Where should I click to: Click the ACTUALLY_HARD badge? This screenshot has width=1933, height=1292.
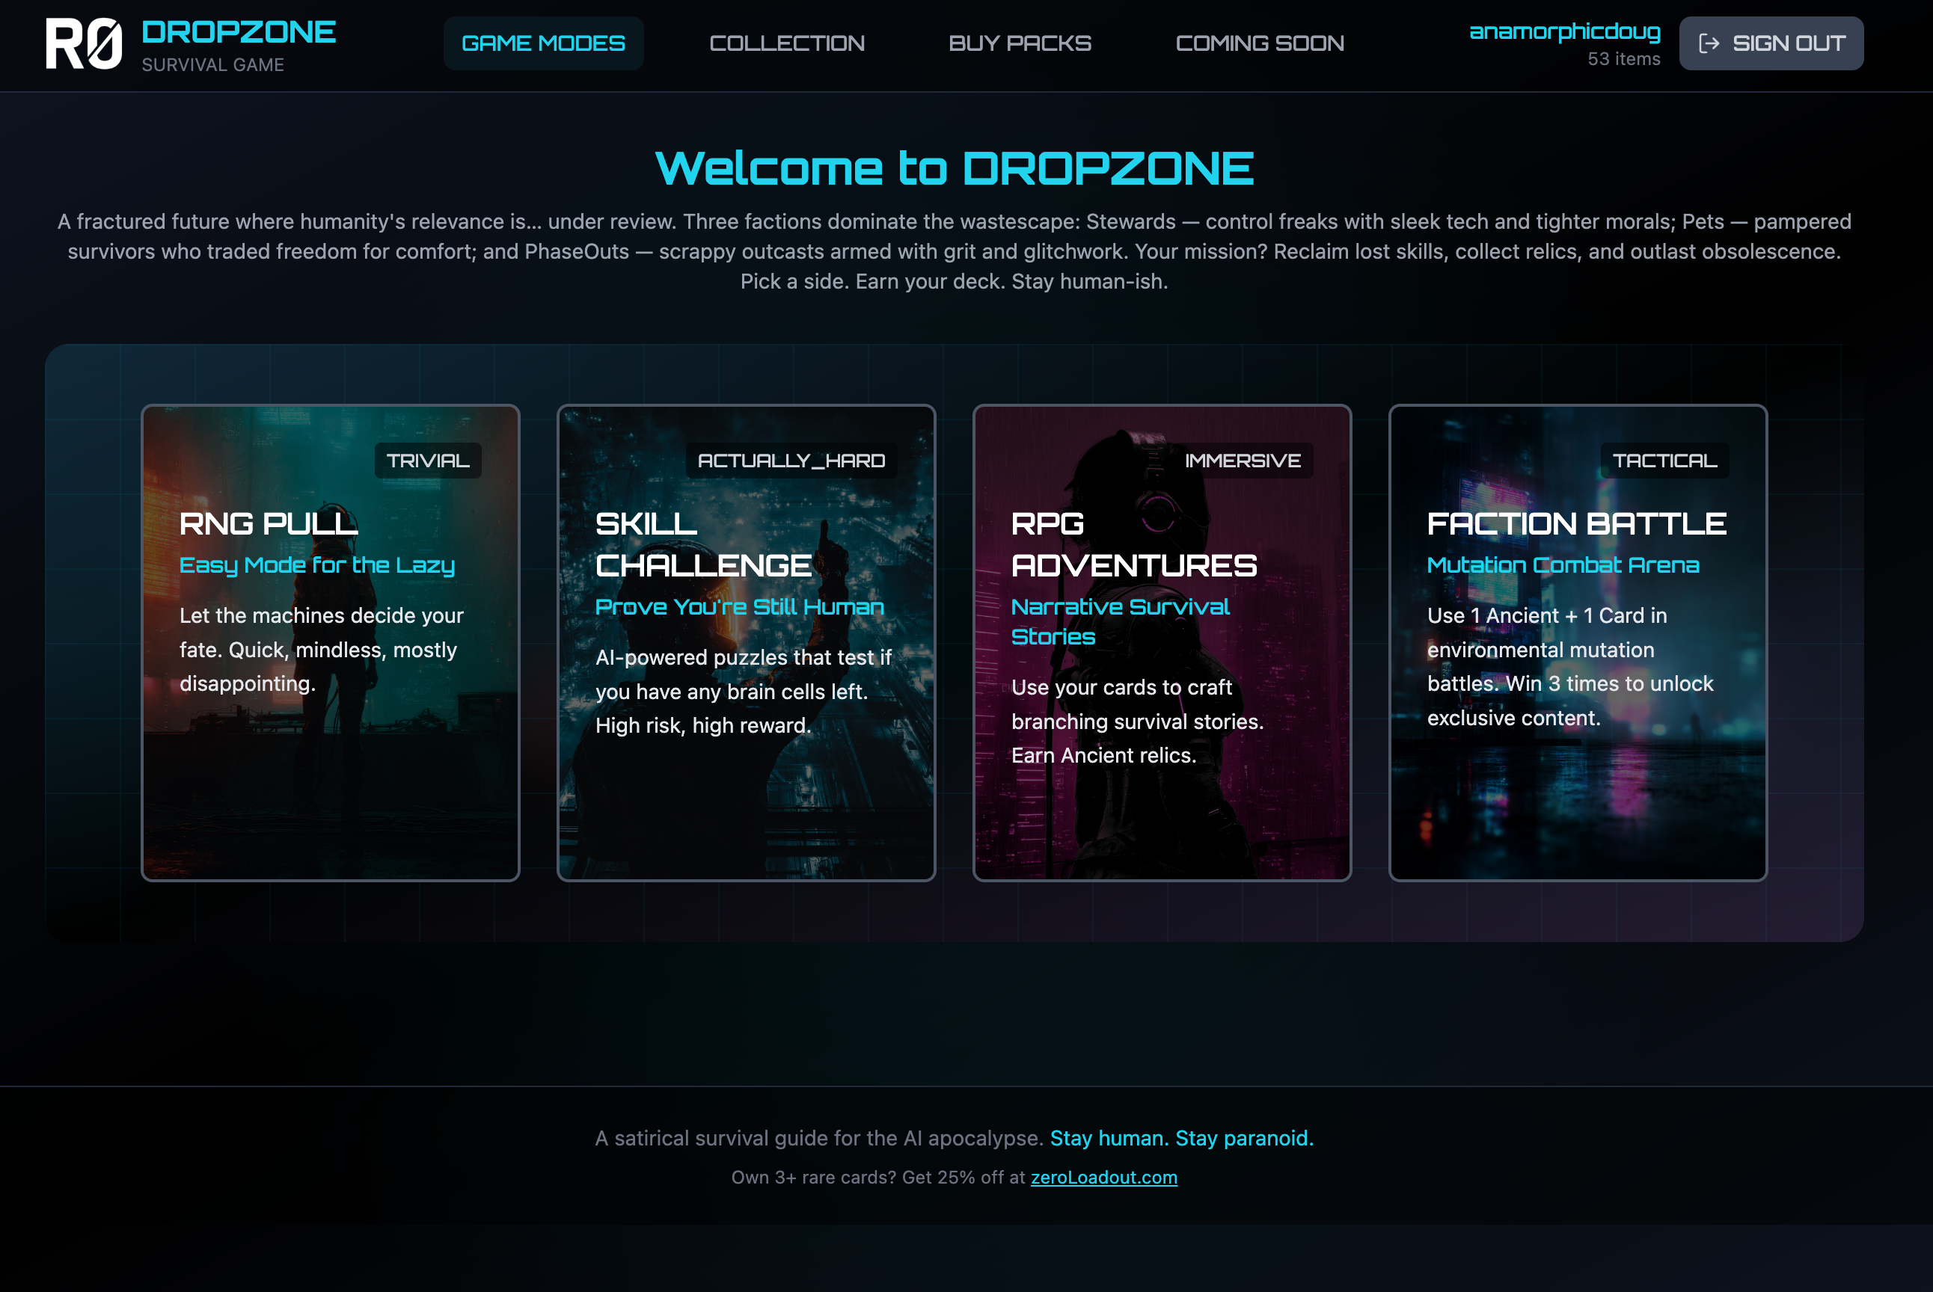point(791,461)
